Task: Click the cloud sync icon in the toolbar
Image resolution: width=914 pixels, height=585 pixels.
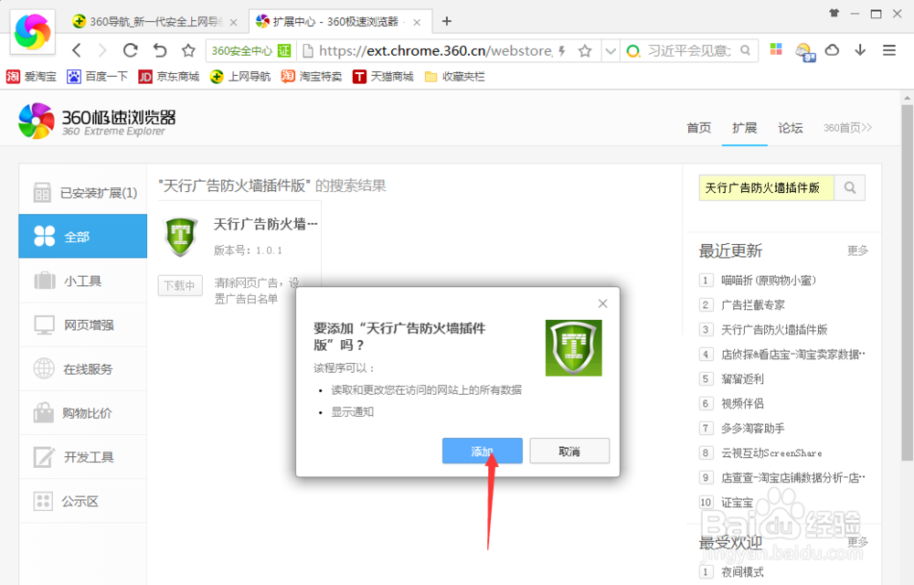Action: [833, 50]
